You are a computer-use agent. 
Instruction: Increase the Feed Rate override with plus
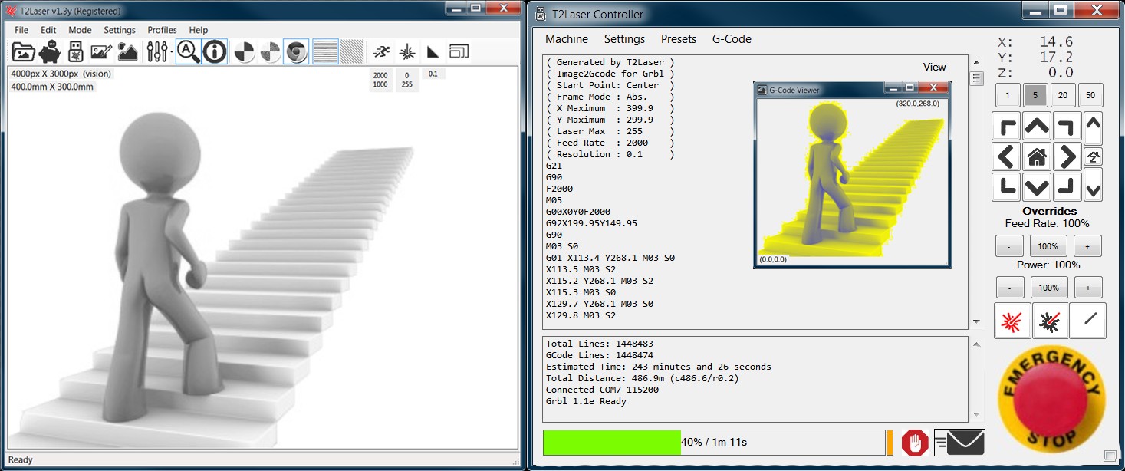pos(1087,246)
